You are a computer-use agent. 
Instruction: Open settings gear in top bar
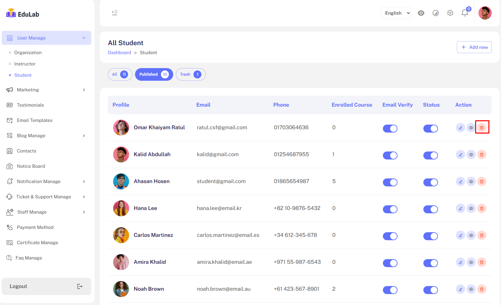click(x=450, y=13)
